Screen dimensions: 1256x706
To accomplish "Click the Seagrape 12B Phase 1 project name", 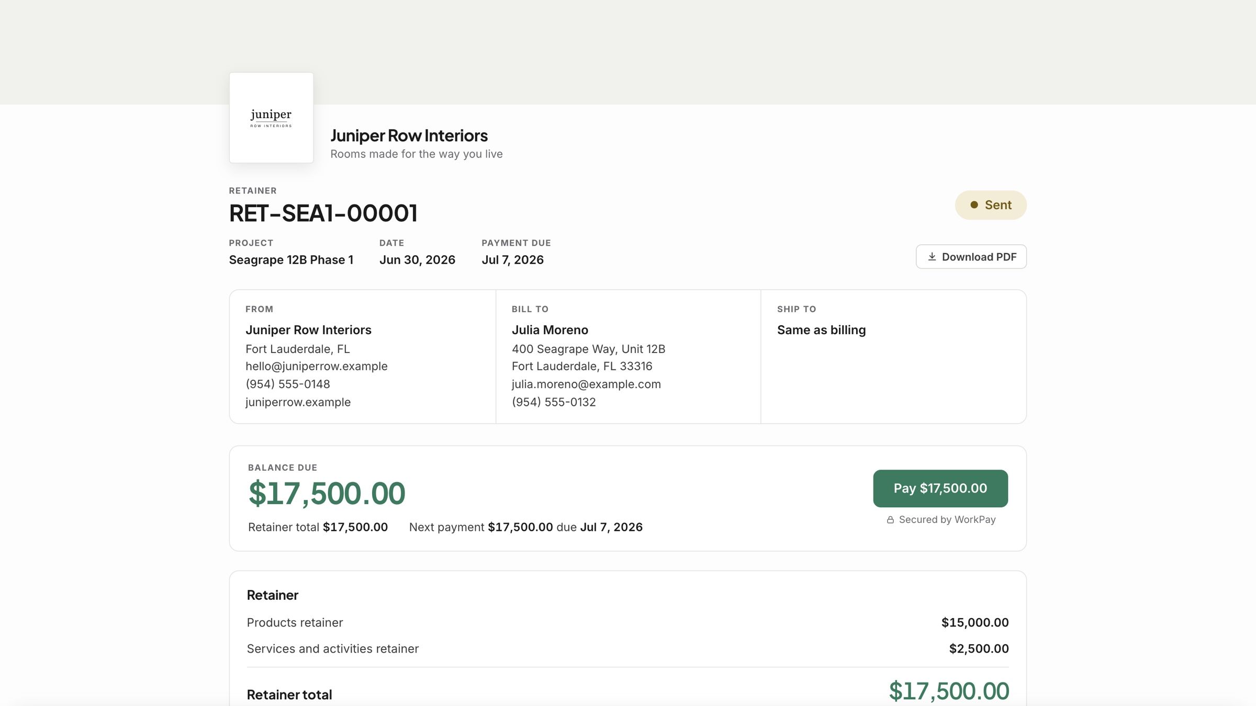I will pyautogui.click(x=291, y=260).
